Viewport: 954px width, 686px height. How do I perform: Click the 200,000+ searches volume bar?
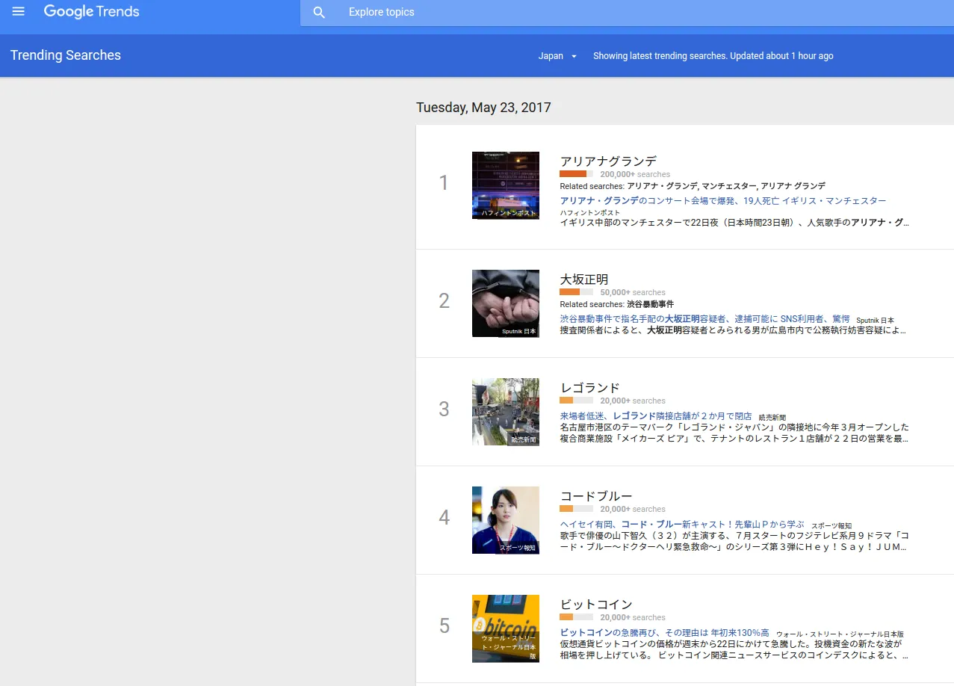[576, 174]
